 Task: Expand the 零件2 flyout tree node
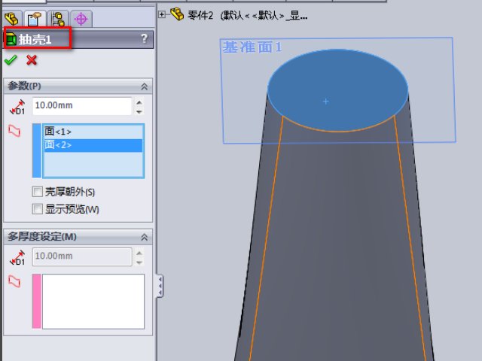163,14
